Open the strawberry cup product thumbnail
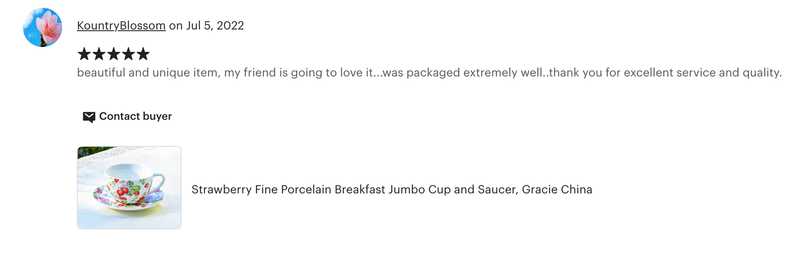This screenshot has width=809, height=269. [x=129, y=188]
